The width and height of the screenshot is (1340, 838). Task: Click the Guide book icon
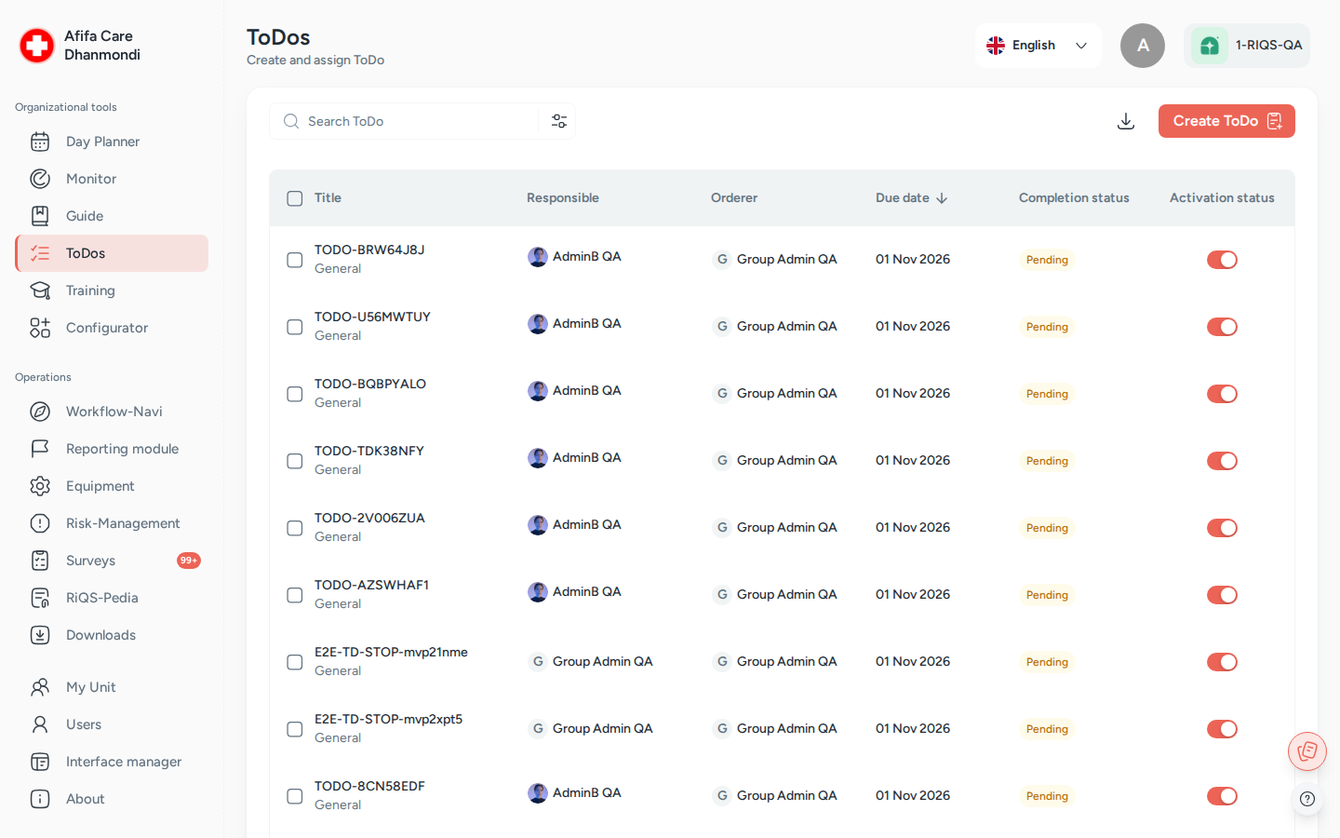[40, 216]
